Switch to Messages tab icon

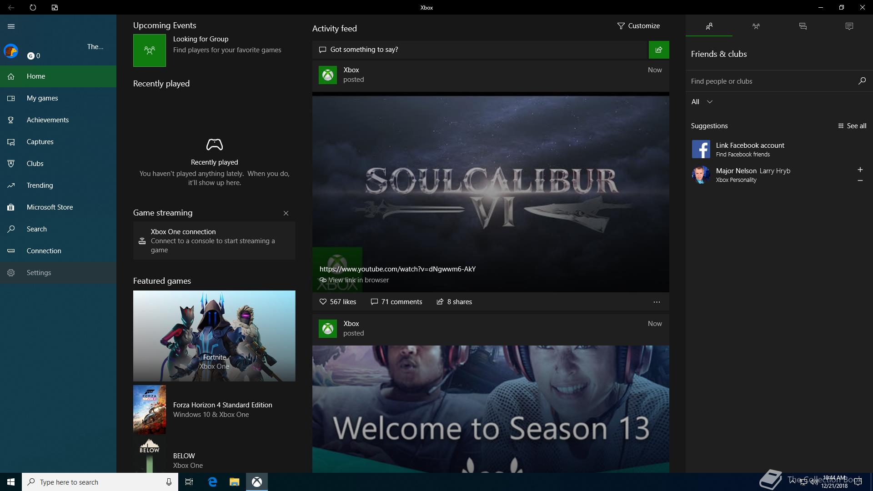(x=803, y=26)
